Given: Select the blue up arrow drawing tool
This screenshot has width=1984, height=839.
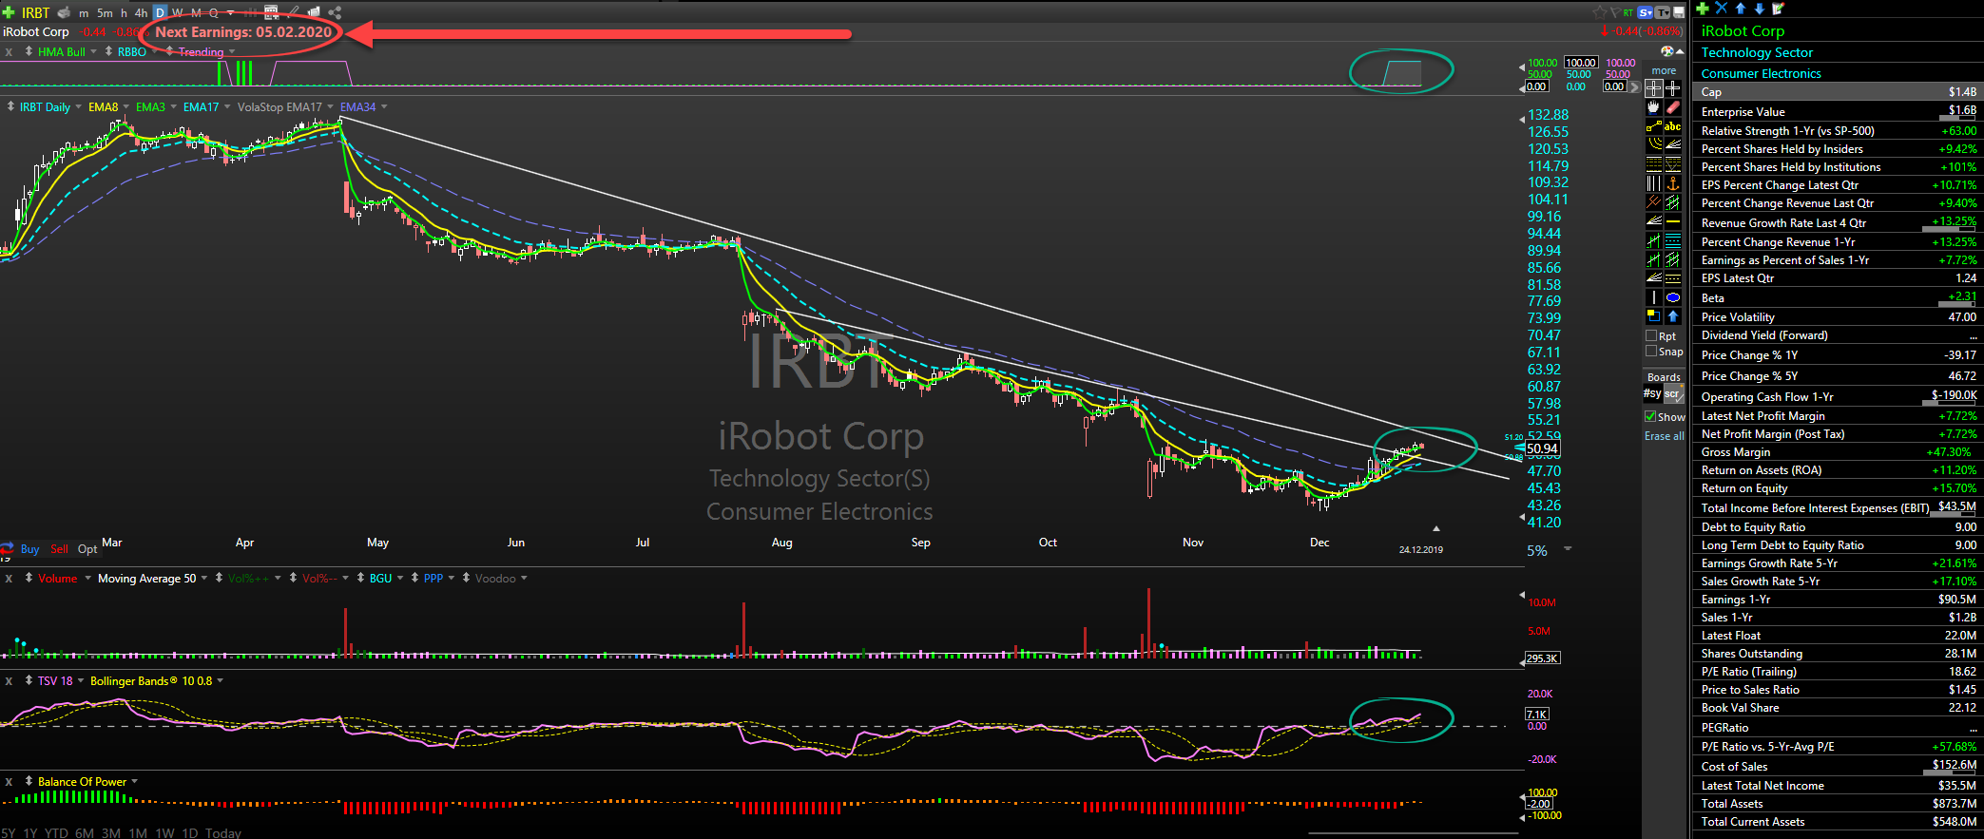Looking at the screenshot, I should point(1673,316).
